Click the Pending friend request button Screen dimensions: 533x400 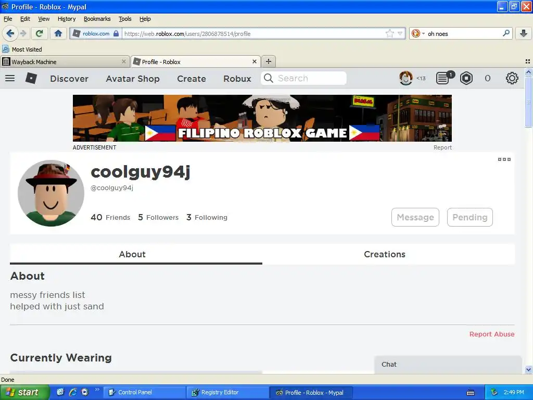tap(470, 217)
